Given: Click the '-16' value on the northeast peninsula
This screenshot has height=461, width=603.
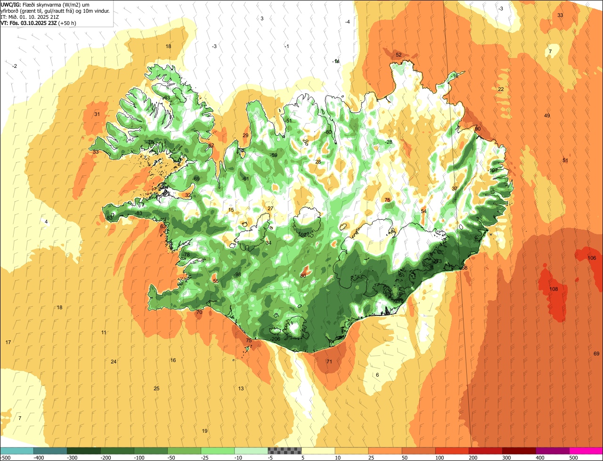Looking at the screenshot, I should point(454,76).
